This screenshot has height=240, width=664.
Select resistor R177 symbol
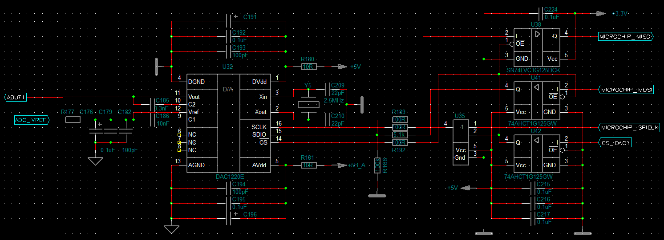73,120
